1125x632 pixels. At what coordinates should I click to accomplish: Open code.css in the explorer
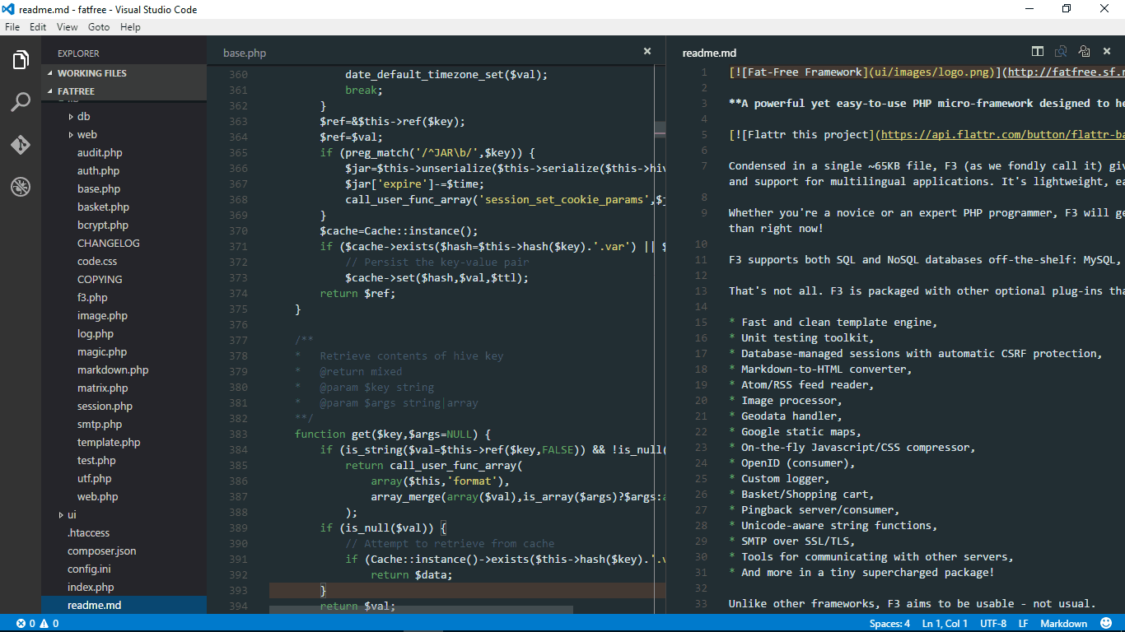point(97,262)
